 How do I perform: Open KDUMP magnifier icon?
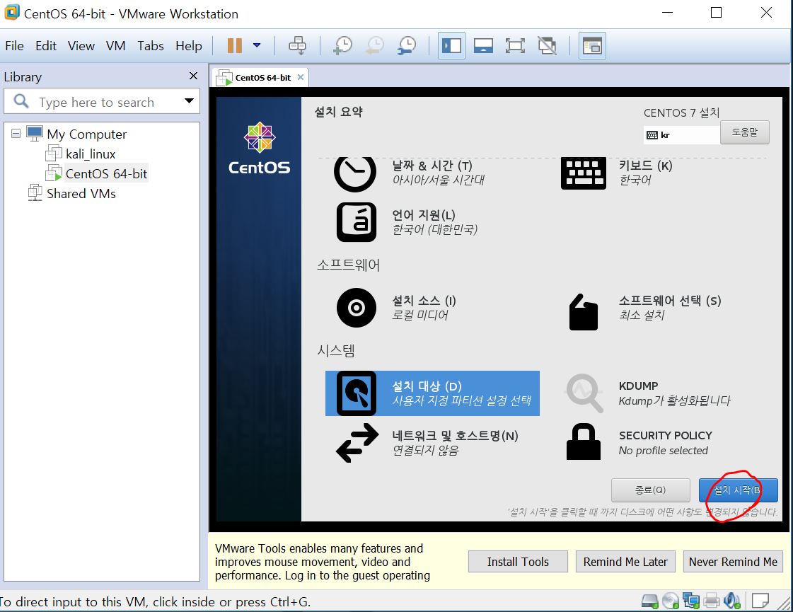[584, 393]
